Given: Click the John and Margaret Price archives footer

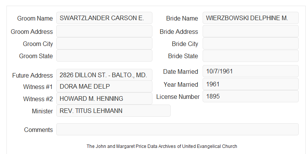Looking at the screenshot, I should (162, 146).
